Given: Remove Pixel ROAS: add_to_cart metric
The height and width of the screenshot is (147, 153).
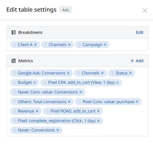Looking at the screenshot, I should 98,111.
